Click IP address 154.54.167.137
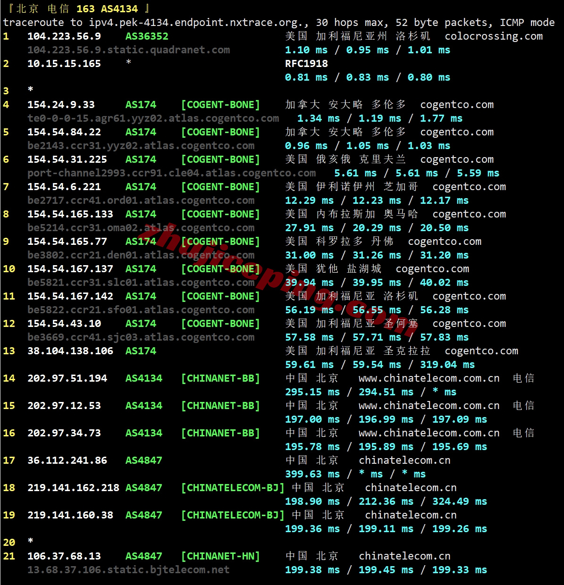This screenshot has height=585, width=564. 70,269
